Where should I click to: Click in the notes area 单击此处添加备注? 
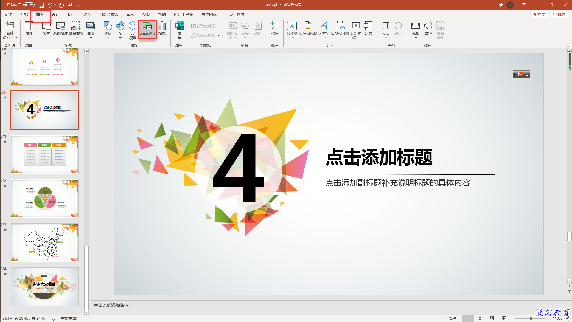111,305
